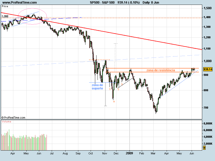Image resolution: width=215 pixels, height=161 pixels.
Task: Click the Dec label on time axis
Action: pyautogui.click(x=116, y=153)
